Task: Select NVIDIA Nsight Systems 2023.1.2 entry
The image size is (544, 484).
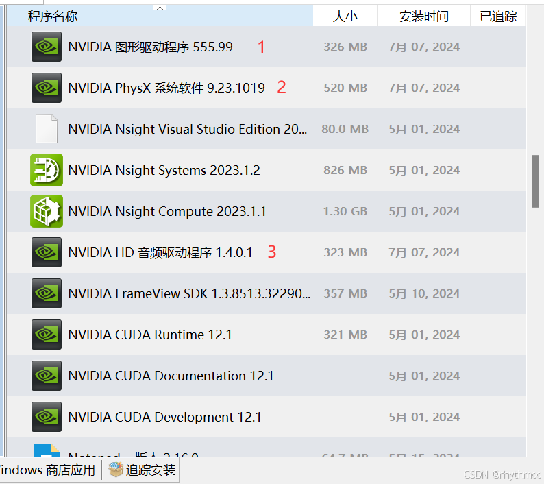Action: (x=267, y=170)
